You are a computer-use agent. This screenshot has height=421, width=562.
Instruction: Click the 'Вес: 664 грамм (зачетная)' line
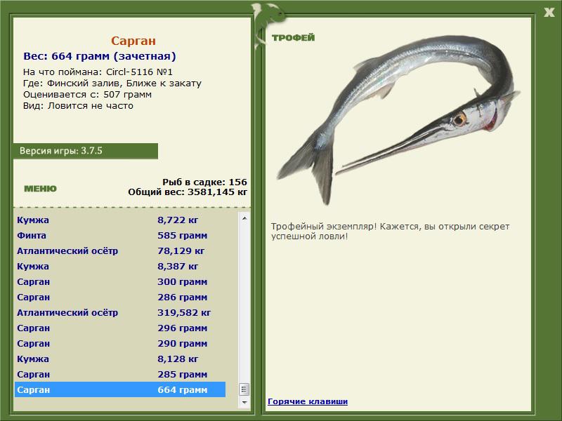(x=100, y=56)
